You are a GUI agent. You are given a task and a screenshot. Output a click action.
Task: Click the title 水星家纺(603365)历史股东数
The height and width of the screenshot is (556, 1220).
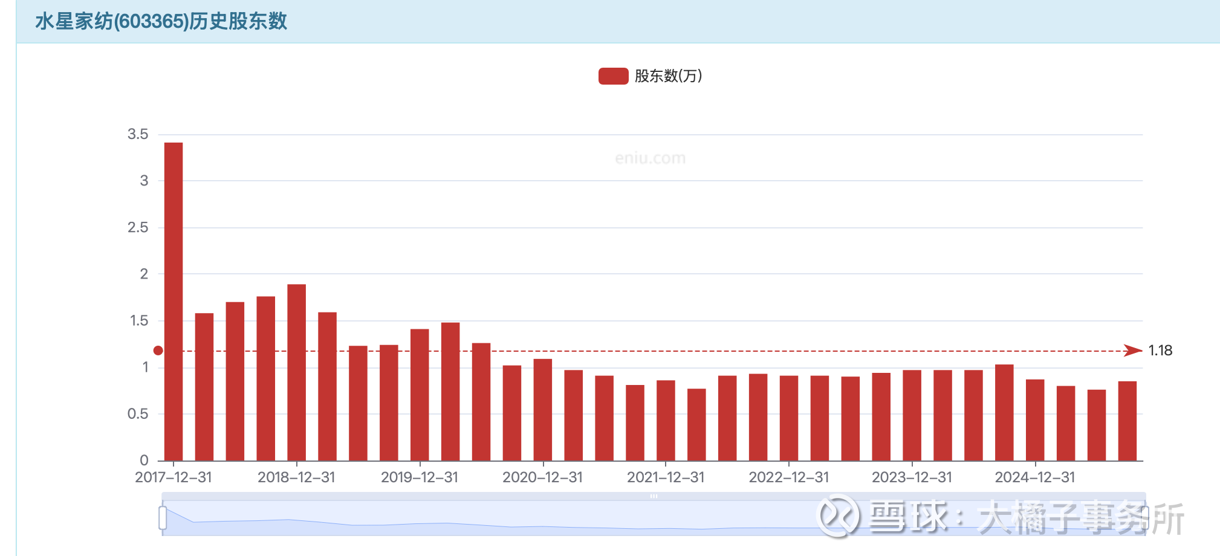[x=161, y=22]
